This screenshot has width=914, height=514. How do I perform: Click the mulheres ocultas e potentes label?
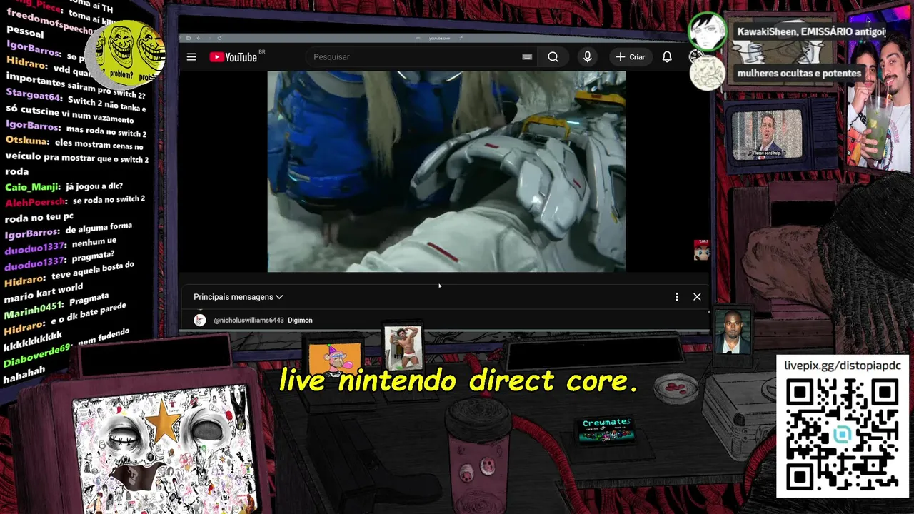click(799, 73)
